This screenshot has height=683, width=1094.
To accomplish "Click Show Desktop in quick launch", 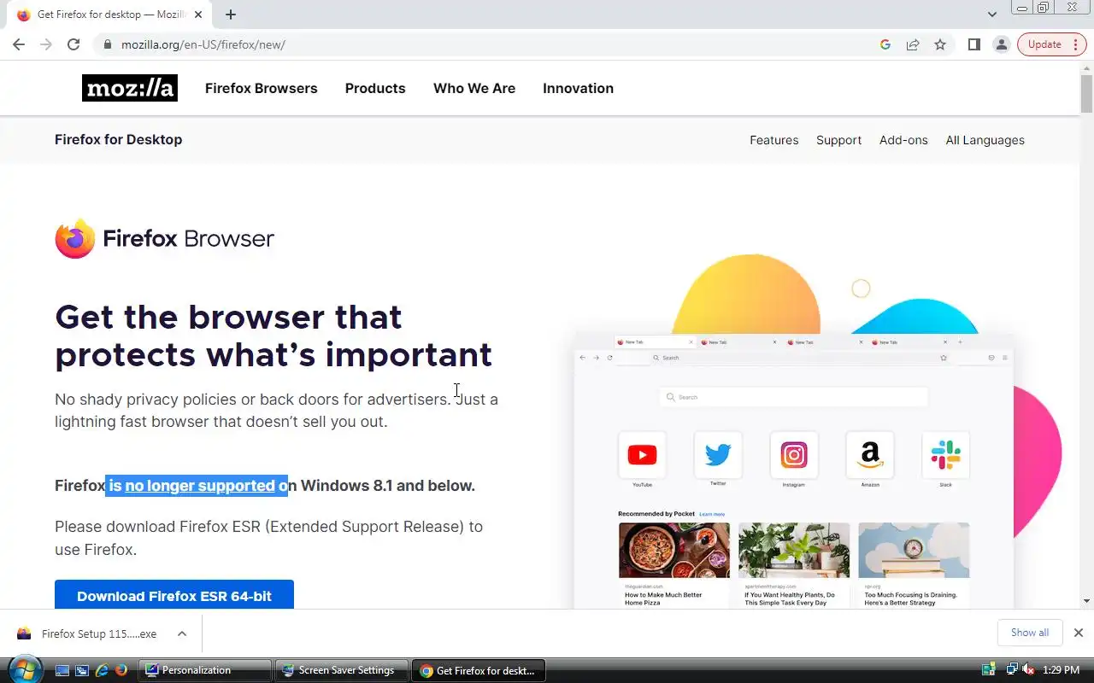I will click(62, 670).
